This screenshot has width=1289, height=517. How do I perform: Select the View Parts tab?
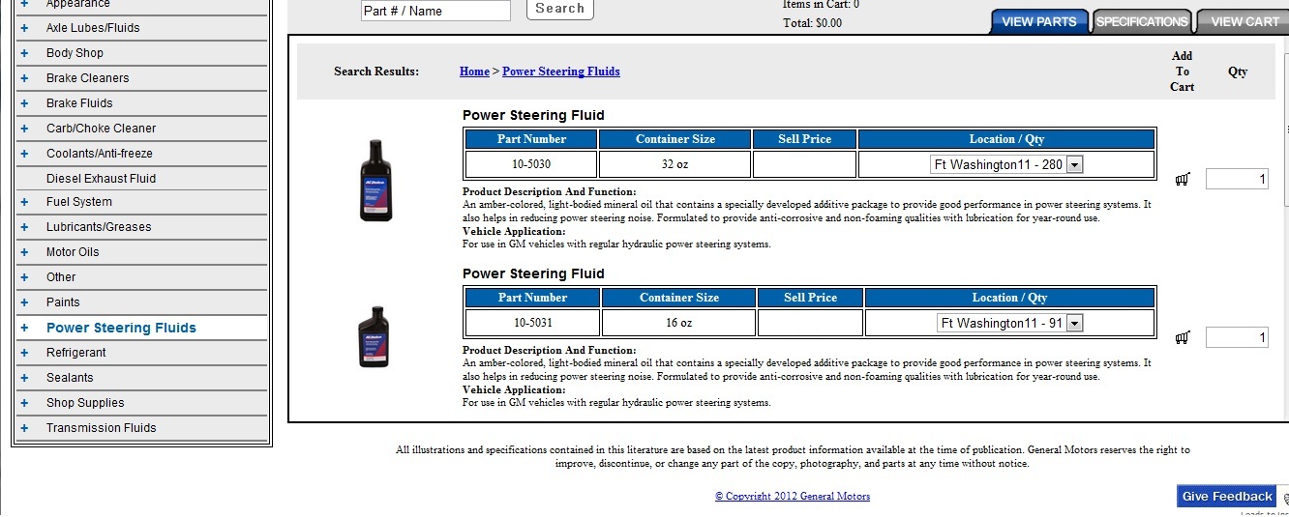pos(1038,21)
